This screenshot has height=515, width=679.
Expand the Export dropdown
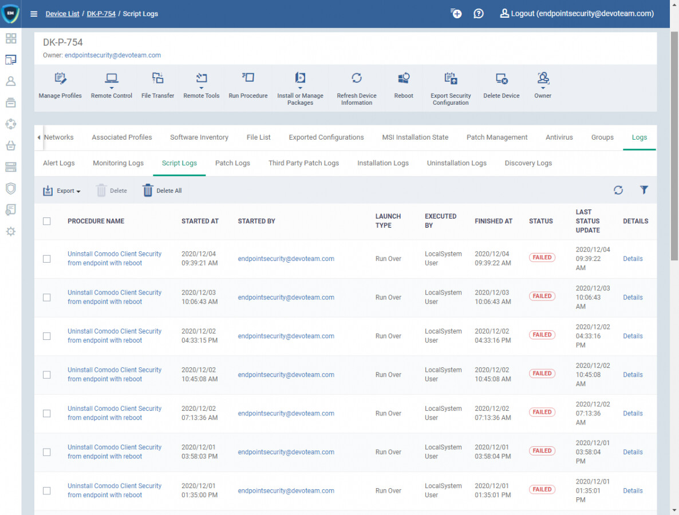click(62, 191)
